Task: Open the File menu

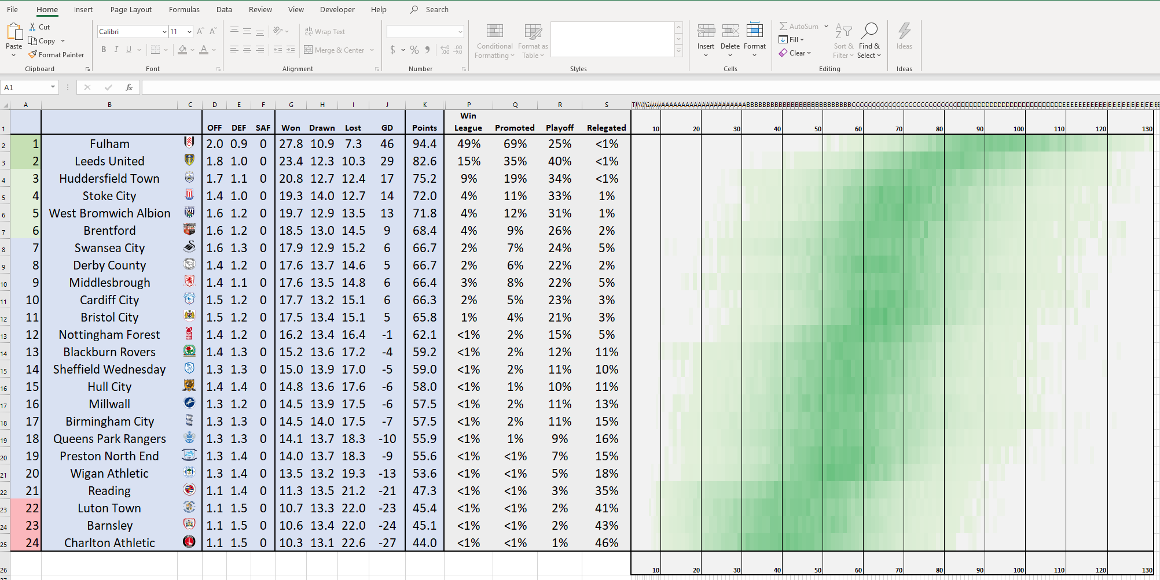Action: point(12,10)
